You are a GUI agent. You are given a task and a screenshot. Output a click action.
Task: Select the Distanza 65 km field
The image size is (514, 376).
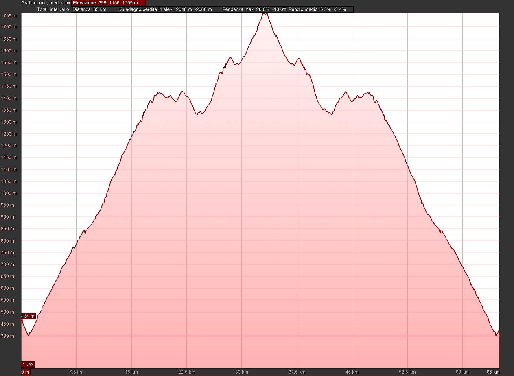[95, 9]
